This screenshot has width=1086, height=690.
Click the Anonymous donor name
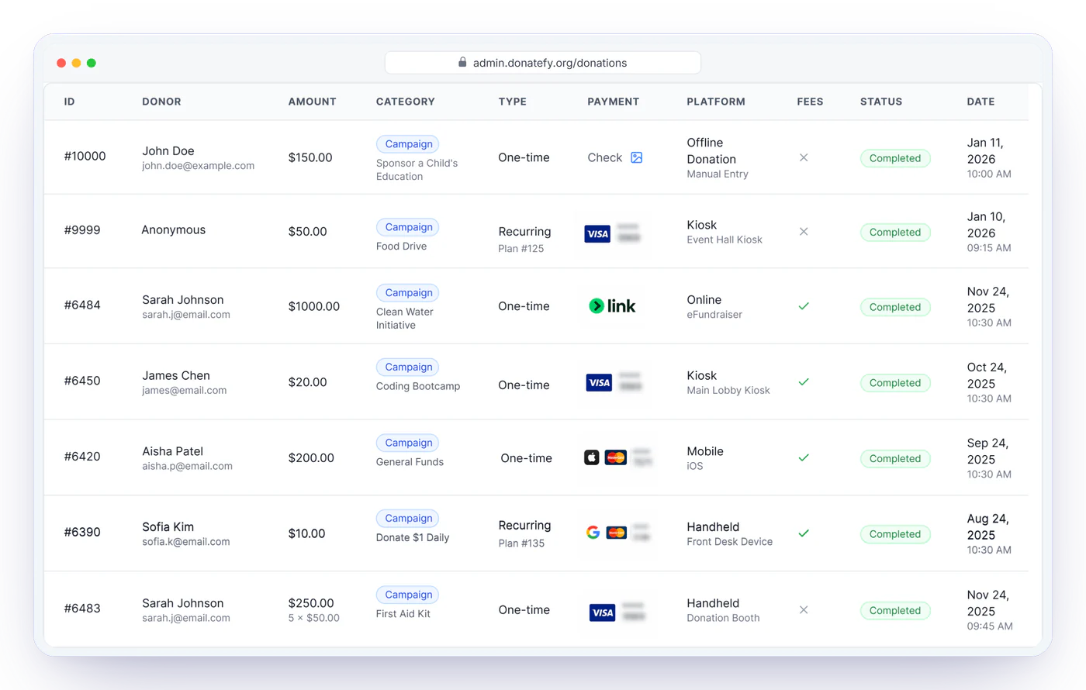(x=174, y=230)
